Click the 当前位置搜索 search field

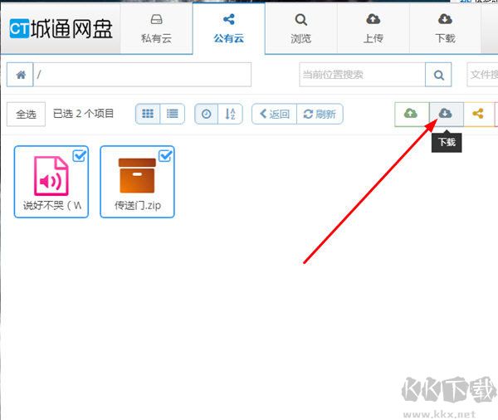click(362, 75)
